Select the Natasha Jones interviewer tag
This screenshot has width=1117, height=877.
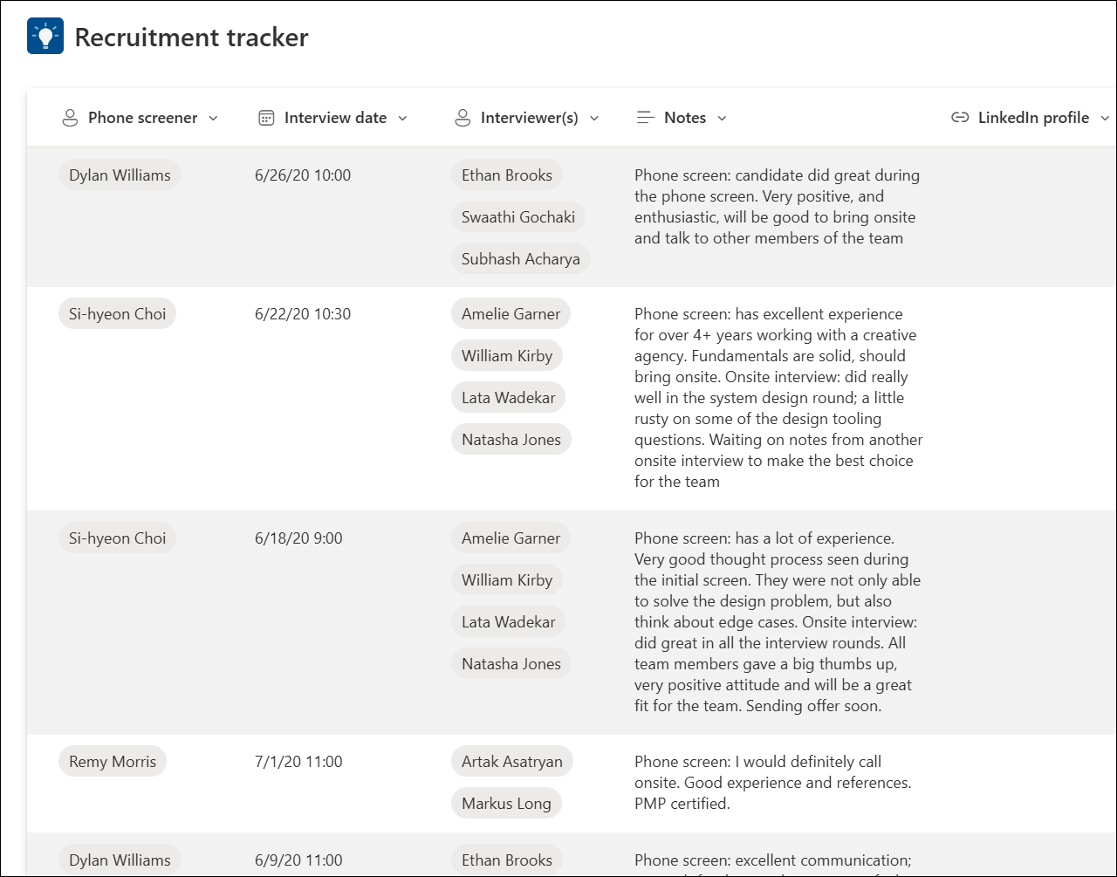tap(511, 439)
